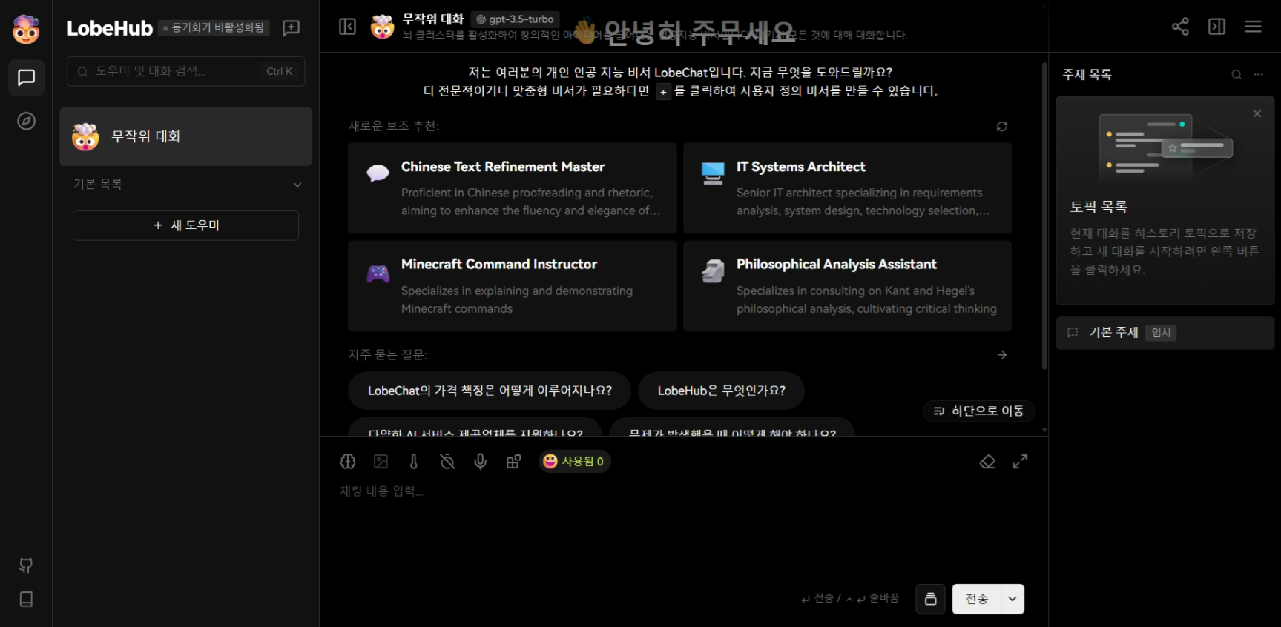Open Chinese Text Refinement Master card
1281x627 pixels.
click(512, 188)
